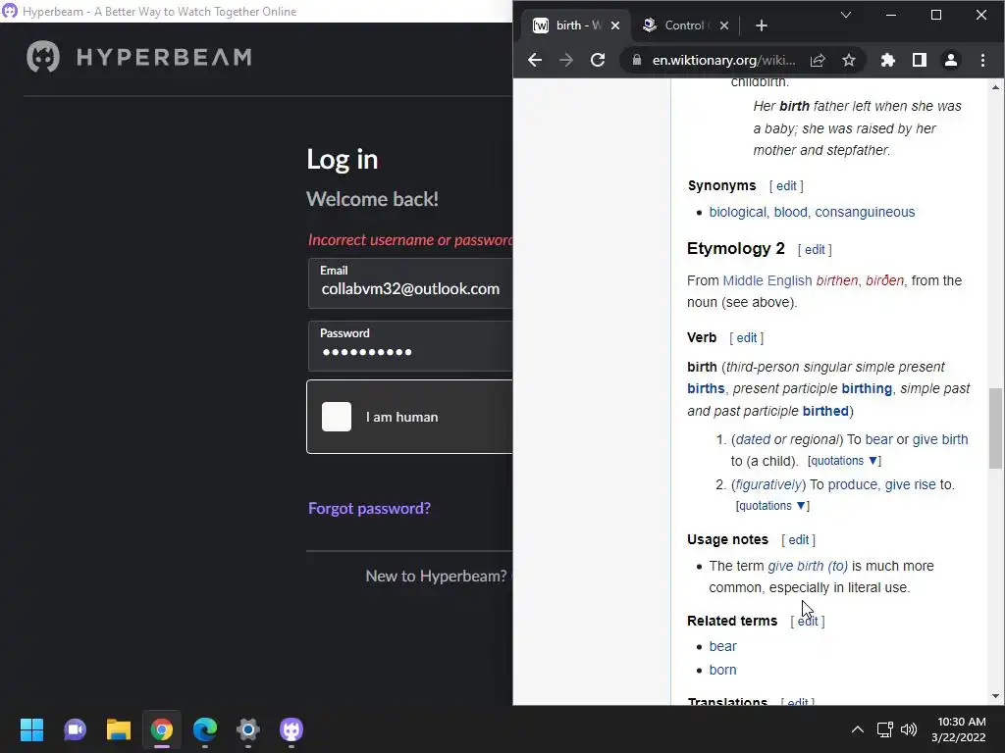Image resolution: width=1005 pixels, height=753 pixels.
Task: Click the give birth (to) usage note link
Action: tap(808, 566)
